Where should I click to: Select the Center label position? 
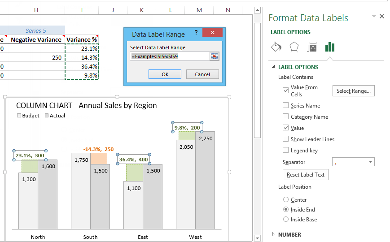pyautogui.click(x=286, y=199)
